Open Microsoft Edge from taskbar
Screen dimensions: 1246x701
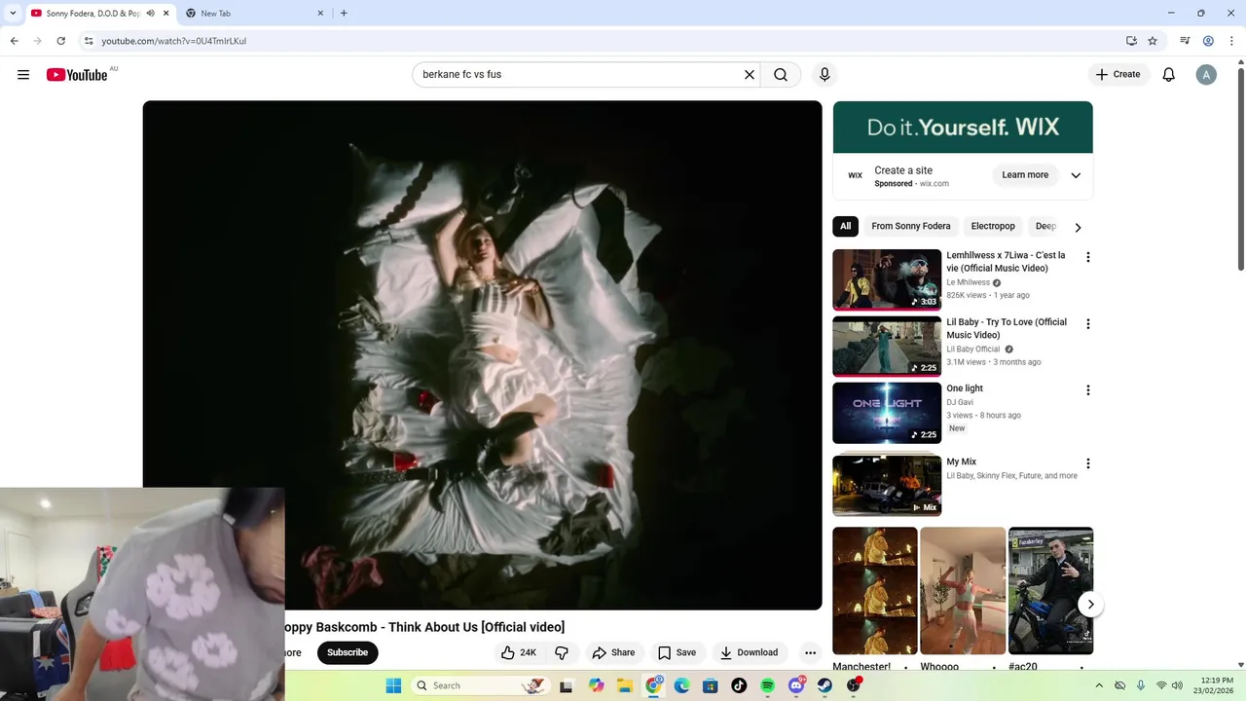(681, 685)
